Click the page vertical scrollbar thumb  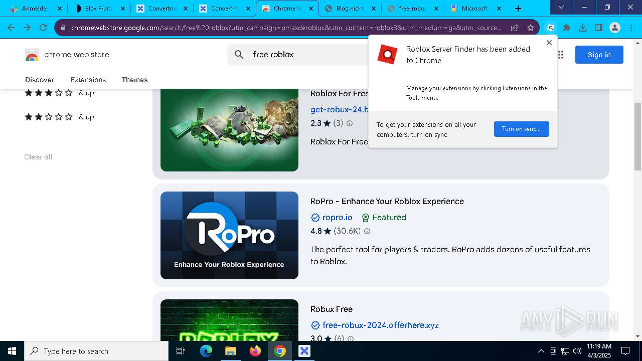click(x=638, y=136)
